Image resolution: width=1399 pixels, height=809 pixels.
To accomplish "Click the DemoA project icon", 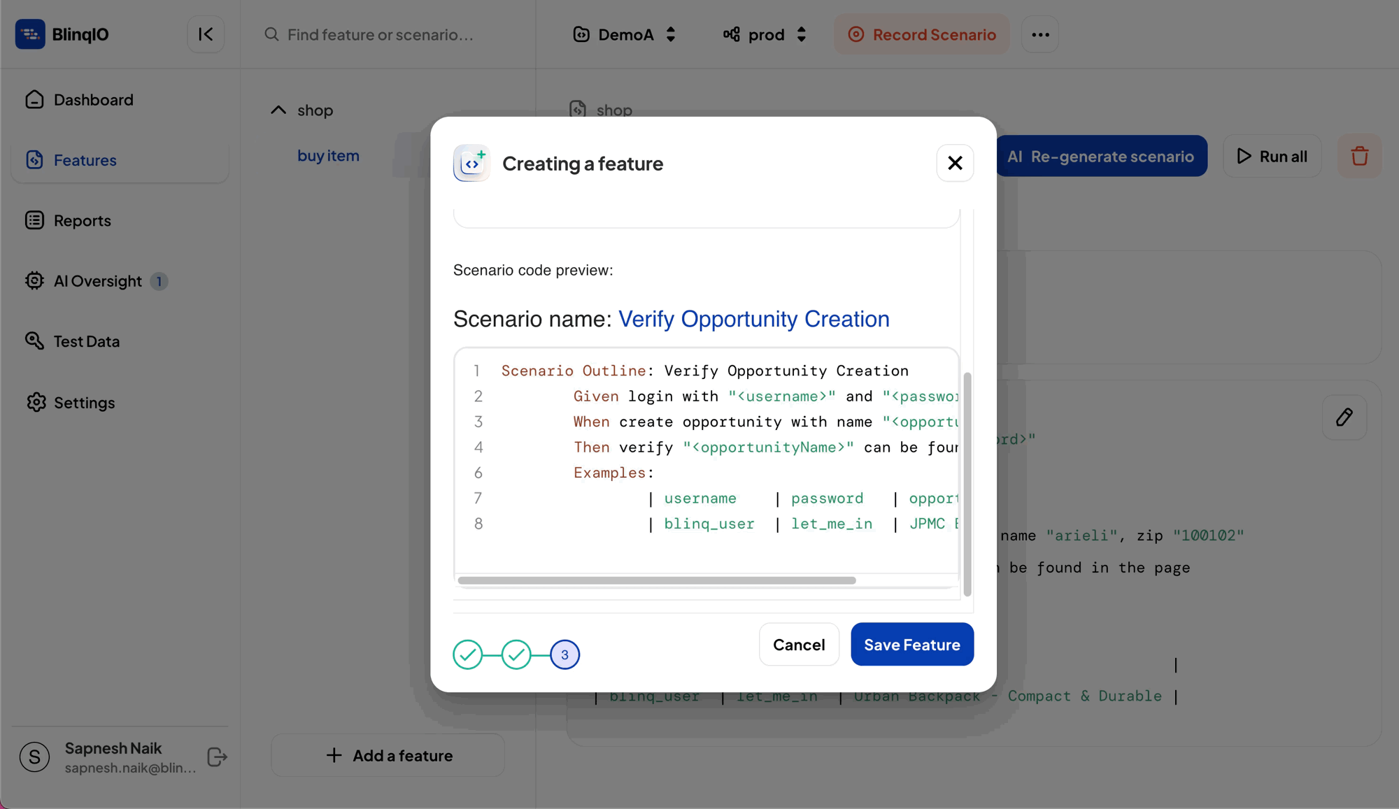I will (x=581, y=34).
